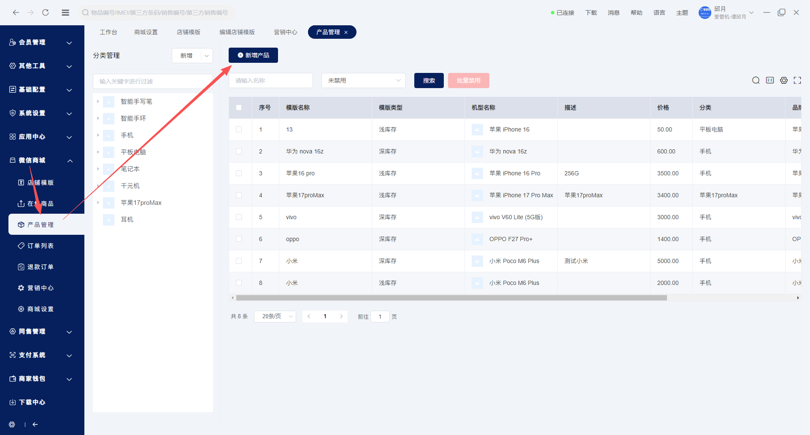Open the 新增 category dropdown arrow
The height and width of the screenshot is (435, 810).
[x=207, y=56]
